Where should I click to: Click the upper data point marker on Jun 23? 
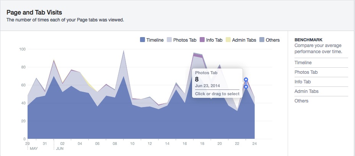246,80
